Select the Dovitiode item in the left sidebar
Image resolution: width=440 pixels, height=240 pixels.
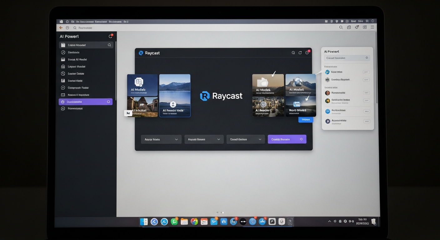tap(74, 52)
